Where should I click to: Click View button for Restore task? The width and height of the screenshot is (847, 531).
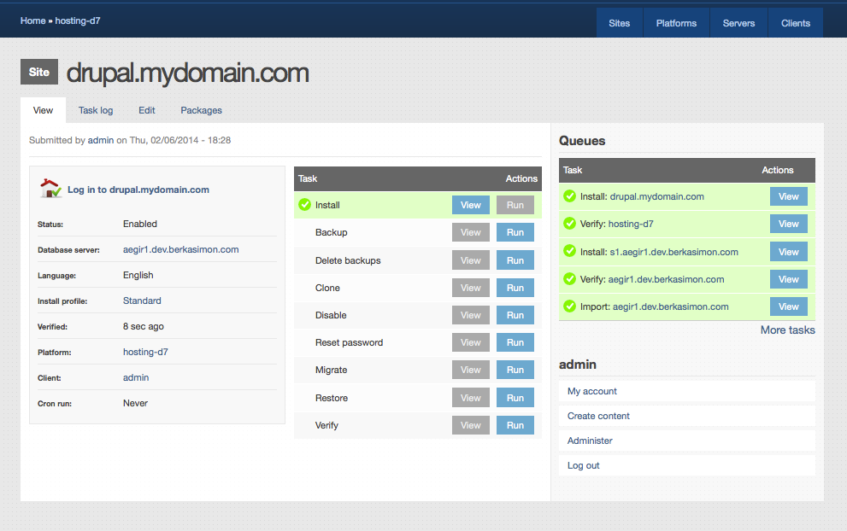point(470,398)
